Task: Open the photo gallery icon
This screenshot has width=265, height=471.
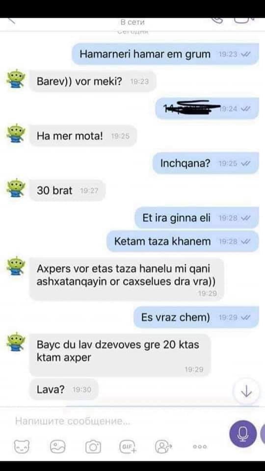Action: pos(58,446)
